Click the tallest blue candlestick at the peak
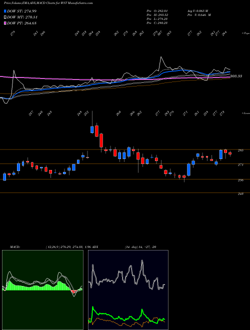 pyautogui.click(x=92, y=129)
